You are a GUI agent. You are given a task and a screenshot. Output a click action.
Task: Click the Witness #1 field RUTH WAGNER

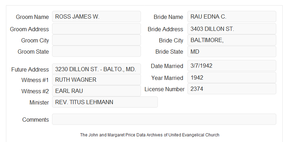tap(96, 80)
